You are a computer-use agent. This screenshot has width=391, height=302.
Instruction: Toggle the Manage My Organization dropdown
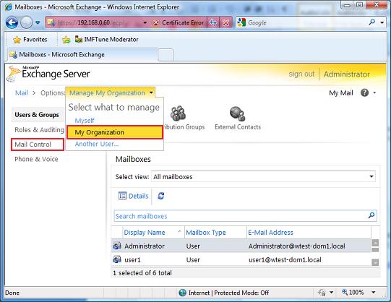(x=111, y=92)
